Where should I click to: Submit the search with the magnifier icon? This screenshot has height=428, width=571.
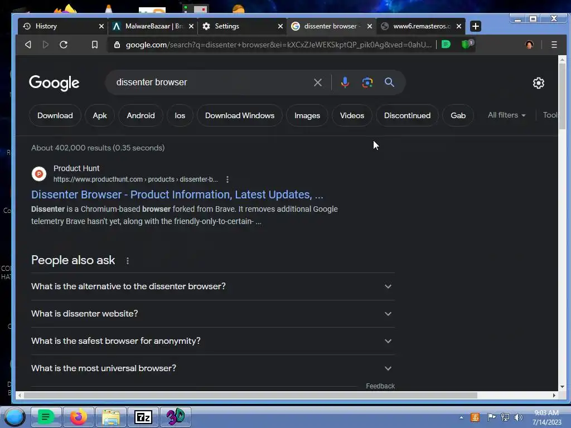[389, 82]
